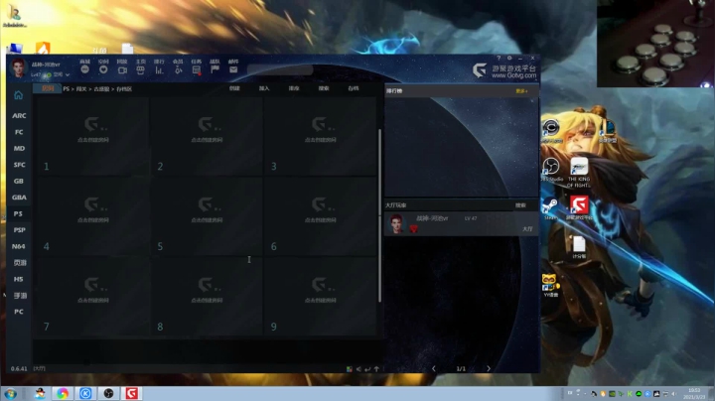
Task: Switch to the 房间 rooms tab
Action: [x=48, y=88]
